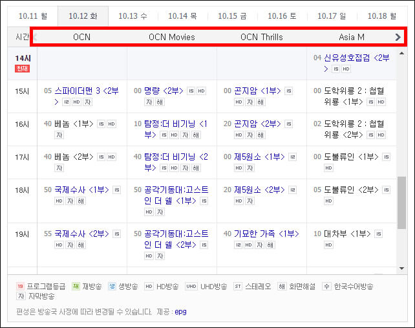Open the 10.13 수 date tab
415x328 pixels.
click(133, 16)
